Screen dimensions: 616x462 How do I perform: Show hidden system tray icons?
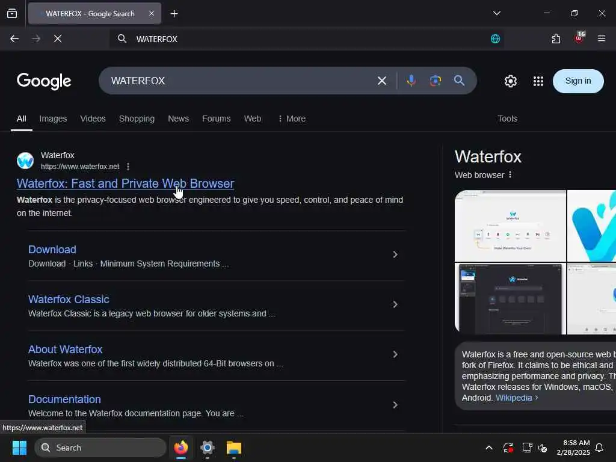(489, 448)
